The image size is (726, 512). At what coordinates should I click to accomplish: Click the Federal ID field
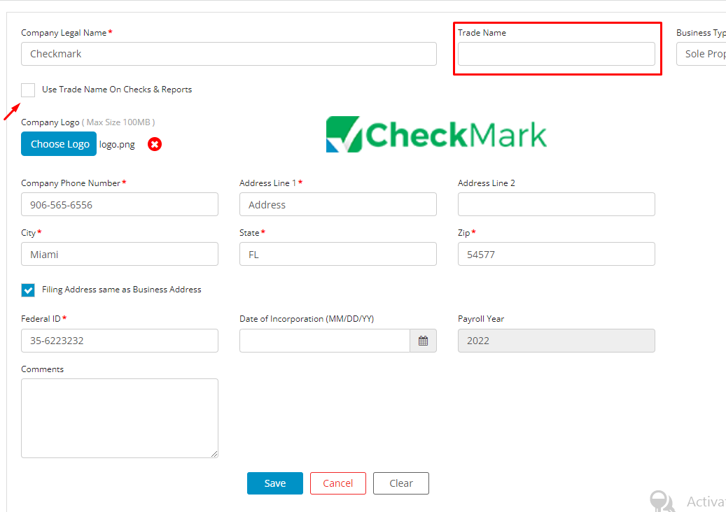[120, 341]
